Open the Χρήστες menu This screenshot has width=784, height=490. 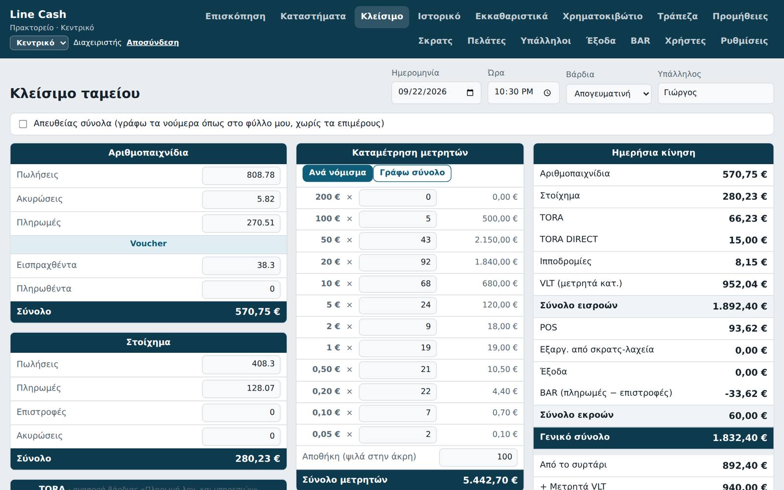[686, 41]
